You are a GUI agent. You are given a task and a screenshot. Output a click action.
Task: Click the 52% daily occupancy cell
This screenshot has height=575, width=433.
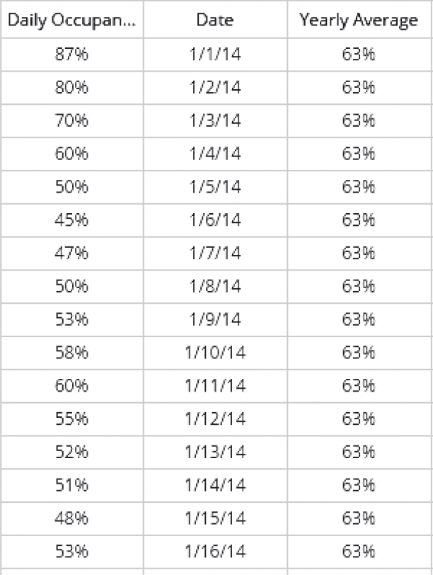(x=71, y=452)
